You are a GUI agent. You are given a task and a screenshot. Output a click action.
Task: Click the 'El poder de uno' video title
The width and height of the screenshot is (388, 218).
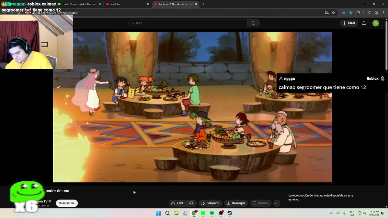(55, 191)
